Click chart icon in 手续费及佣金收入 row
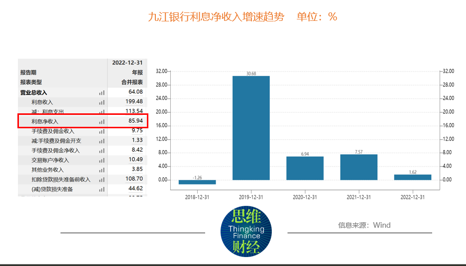466x266 pixels. click(102, 132)
